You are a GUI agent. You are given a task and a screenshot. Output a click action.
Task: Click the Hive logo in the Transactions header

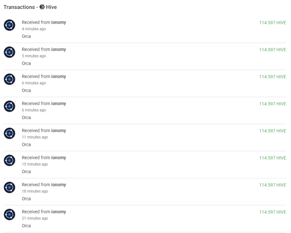42,7
